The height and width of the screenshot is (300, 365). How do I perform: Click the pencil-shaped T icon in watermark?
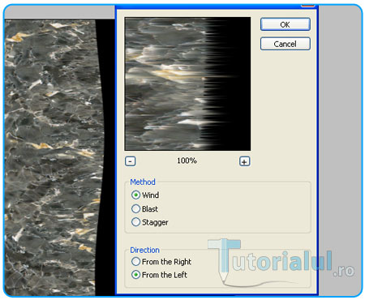click(x=225, y=259)
